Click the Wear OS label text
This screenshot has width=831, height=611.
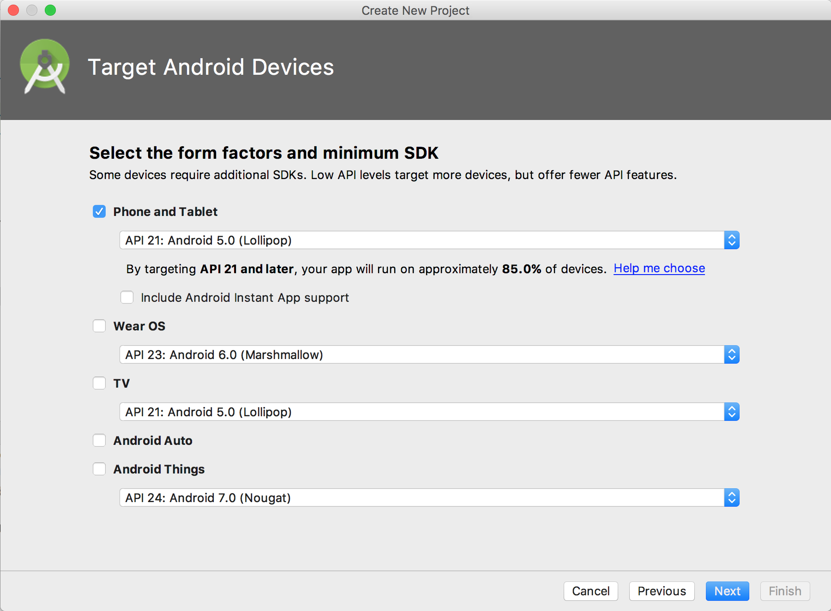(139, 326)
